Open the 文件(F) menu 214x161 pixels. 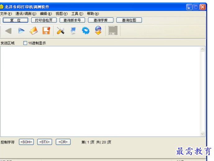(x=6, y=14)
